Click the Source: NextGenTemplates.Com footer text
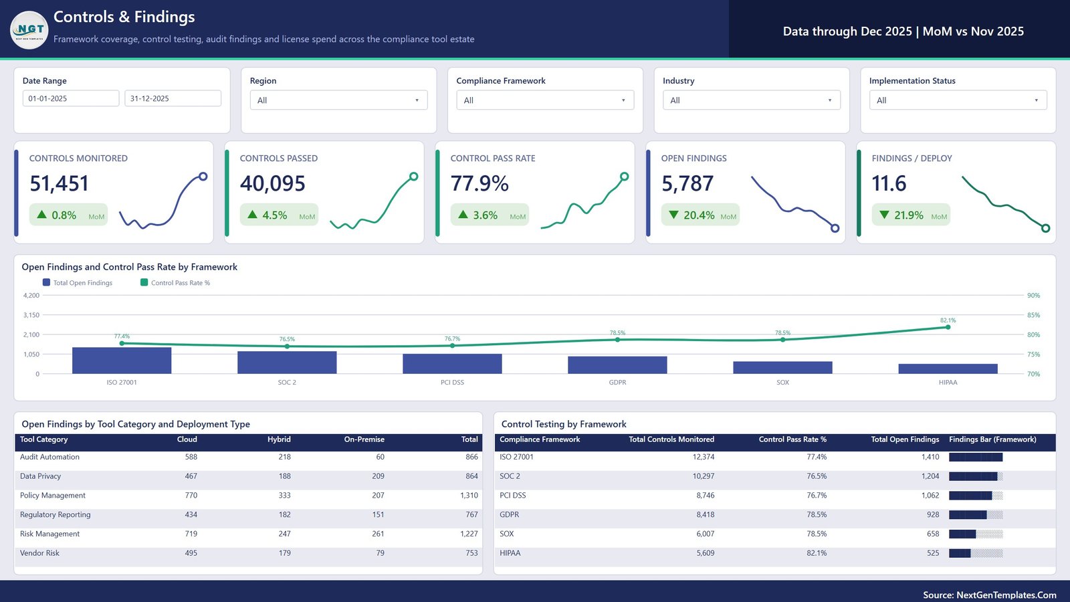The width and height of the screenshot is (1070, 602). click(990, 595)
